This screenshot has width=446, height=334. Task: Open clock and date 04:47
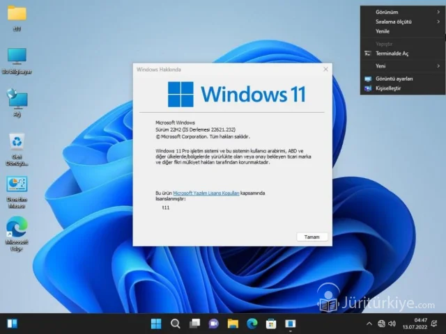click(x=415, y=324)
